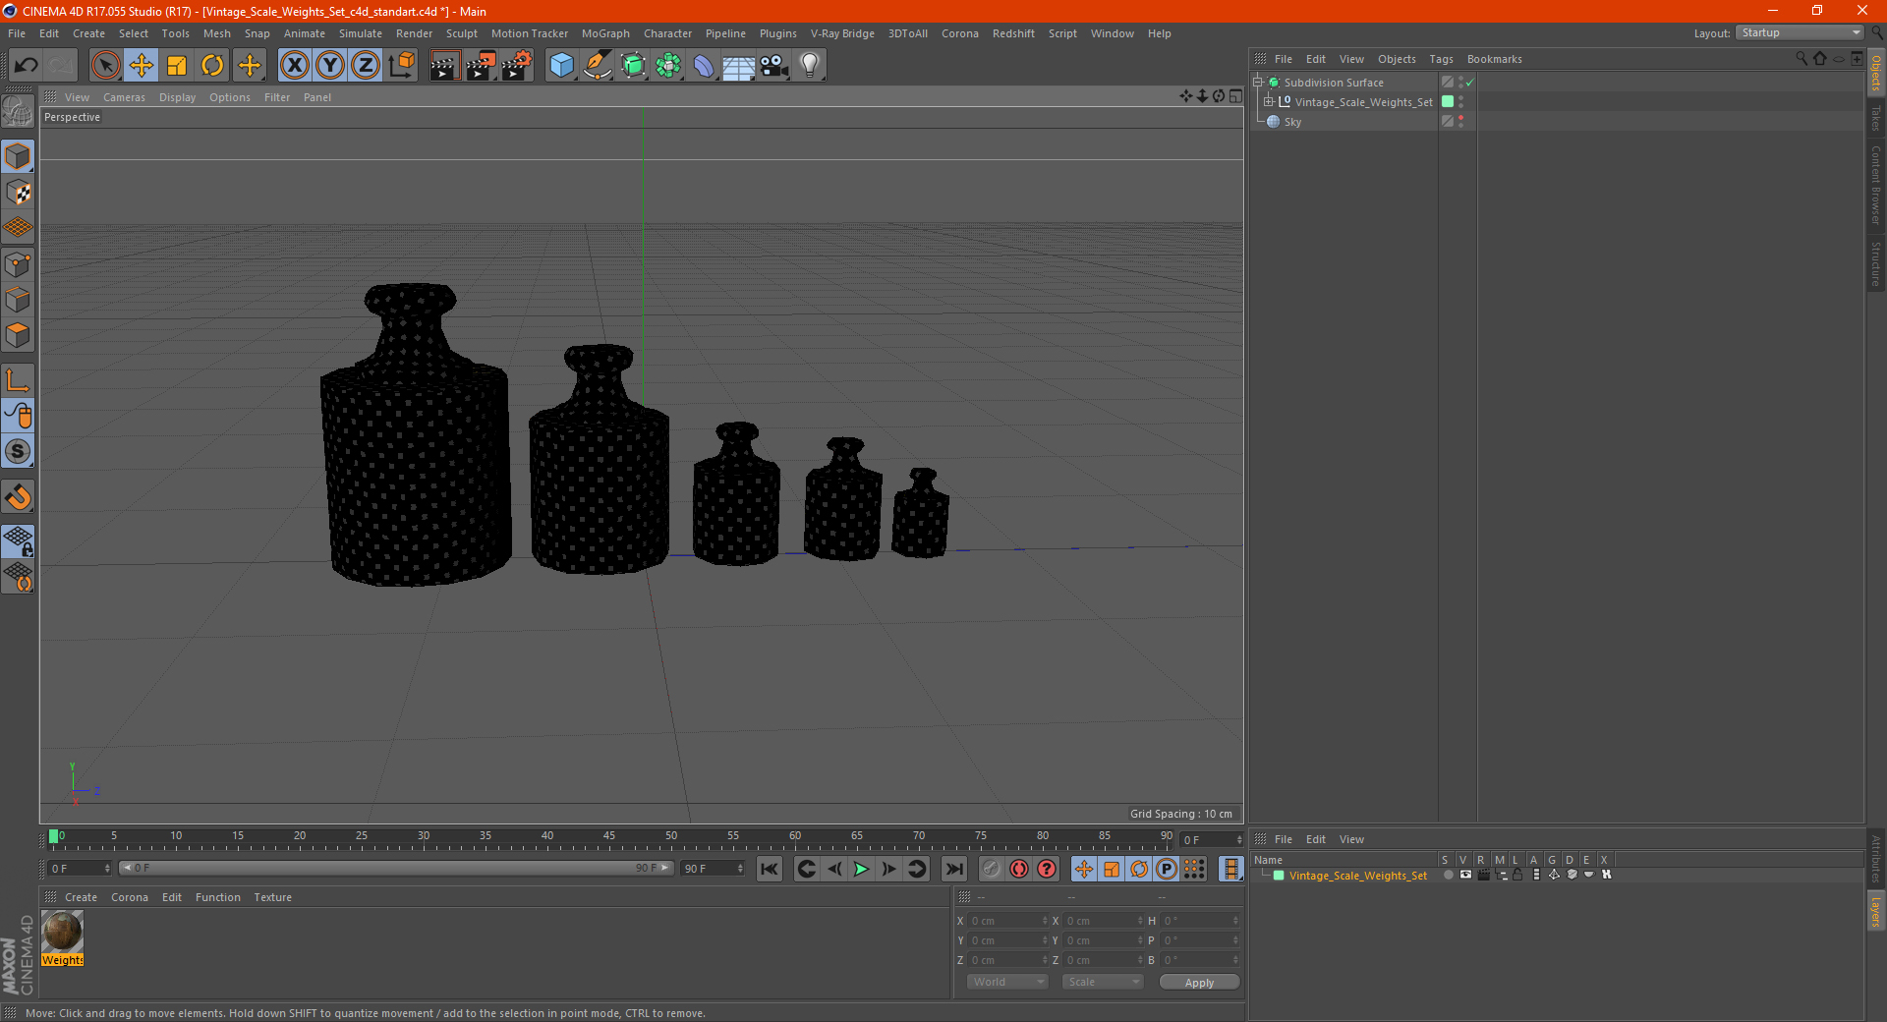
Task: Activate the Move tool in the toolbar
Action: (x=142, y=66)
